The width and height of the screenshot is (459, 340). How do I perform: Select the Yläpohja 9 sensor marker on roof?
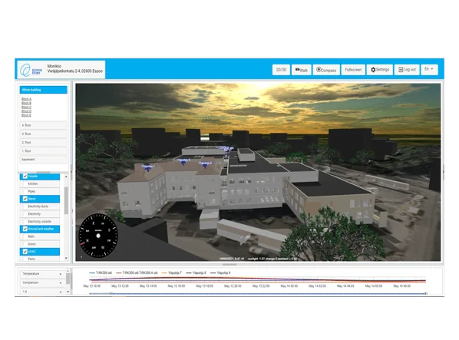coord(205,164)
